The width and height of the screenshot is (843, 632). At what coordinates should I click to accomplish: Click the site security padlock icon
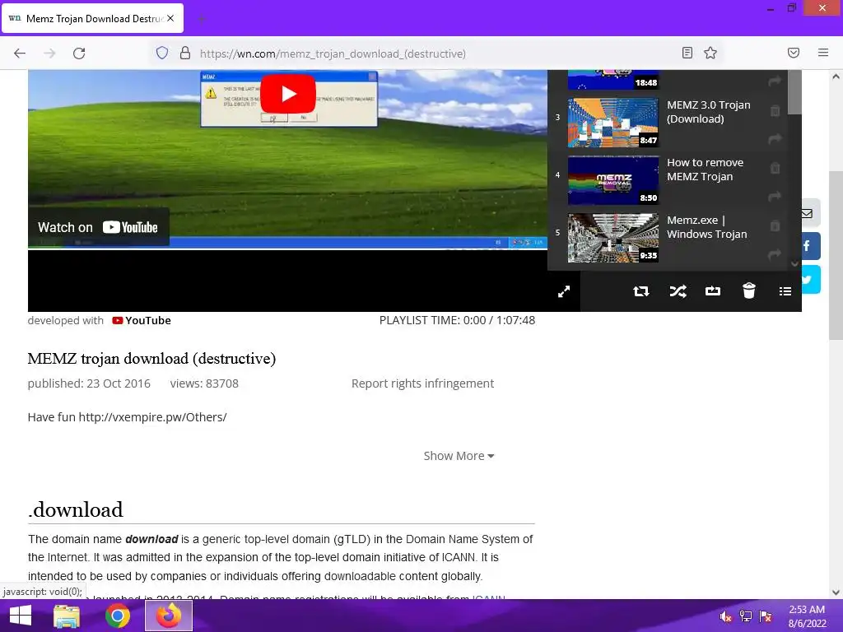[185, 53]
